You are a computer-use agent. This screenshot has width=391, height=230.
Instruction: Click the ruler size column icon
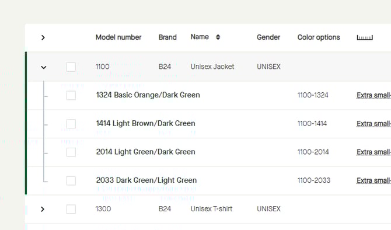tap(365, 37)
